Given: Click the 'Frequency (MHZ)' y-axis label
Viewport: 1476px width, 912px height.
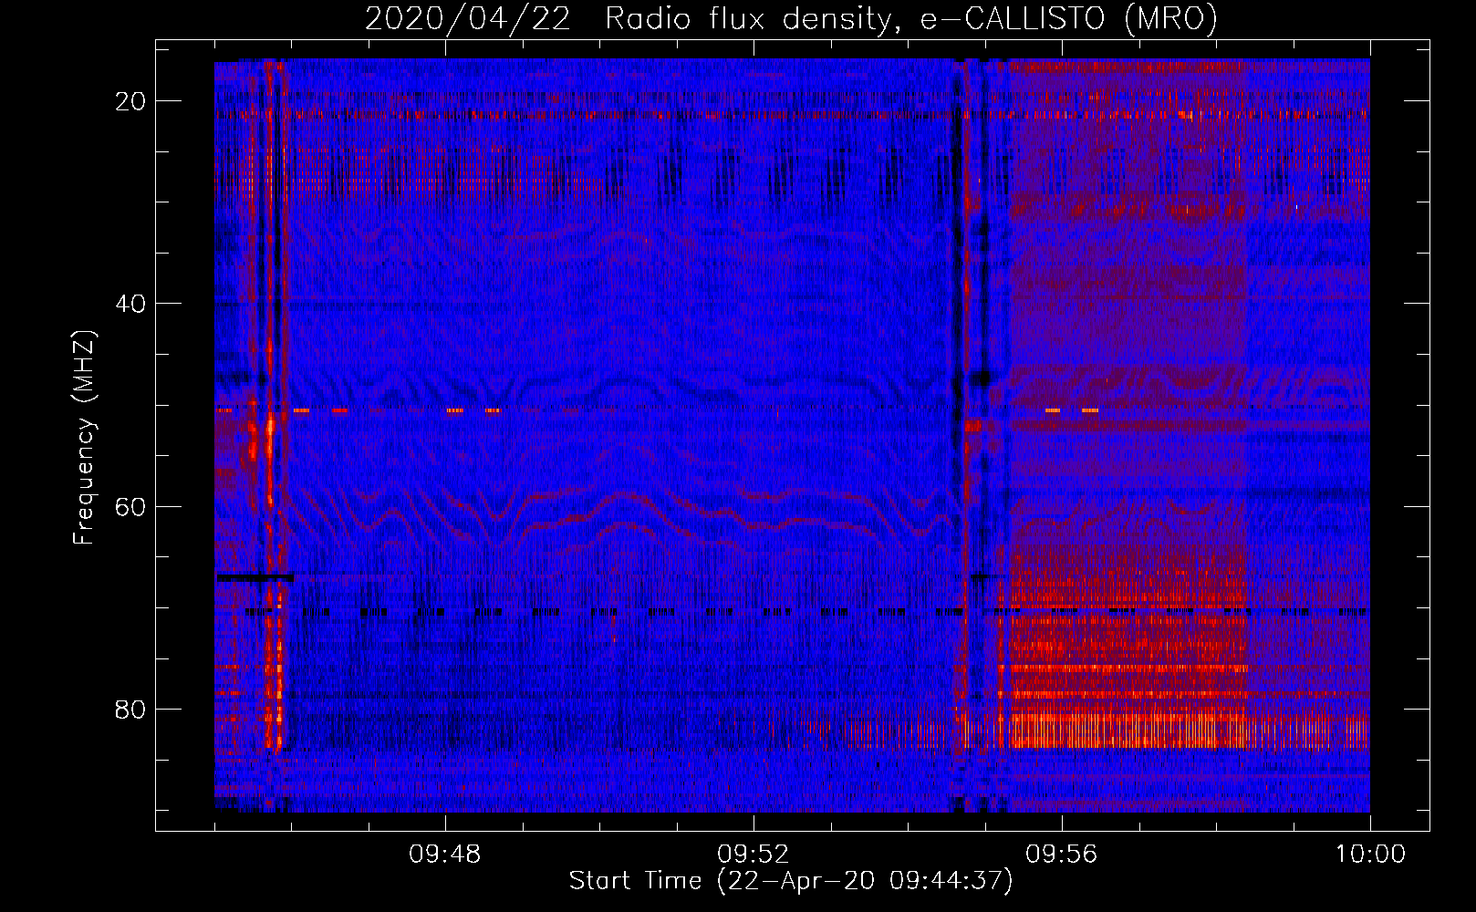Looking at the screenshot, I should (84, 438).
